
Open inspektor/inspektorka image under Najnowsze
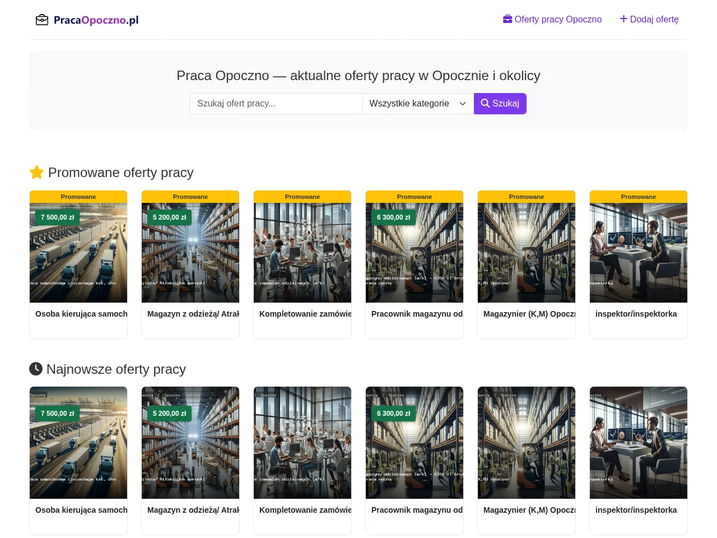[x=639, y=443]
